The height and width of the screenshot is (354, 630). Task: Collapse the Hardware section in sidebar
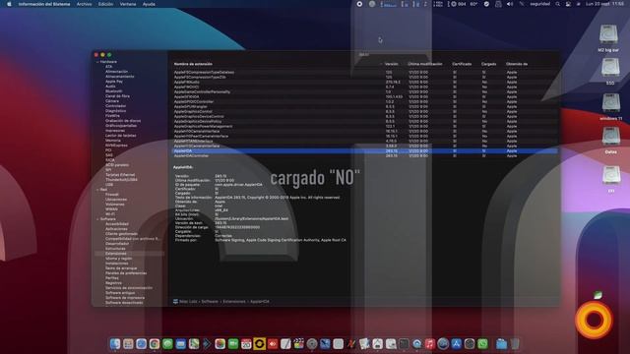(97, 62)
